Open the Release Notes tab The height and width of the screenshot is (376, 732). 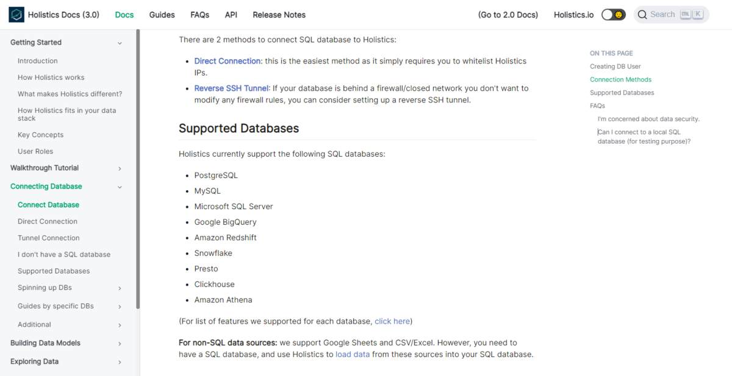pyautogui.click(x=279, y=15)
